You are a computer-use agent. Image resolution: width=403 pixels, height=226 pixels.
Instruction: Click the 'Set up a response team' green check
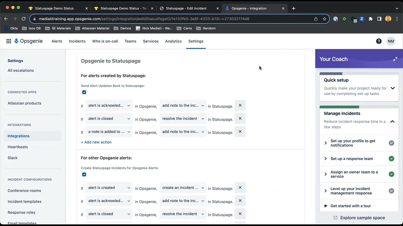(391, 159)
